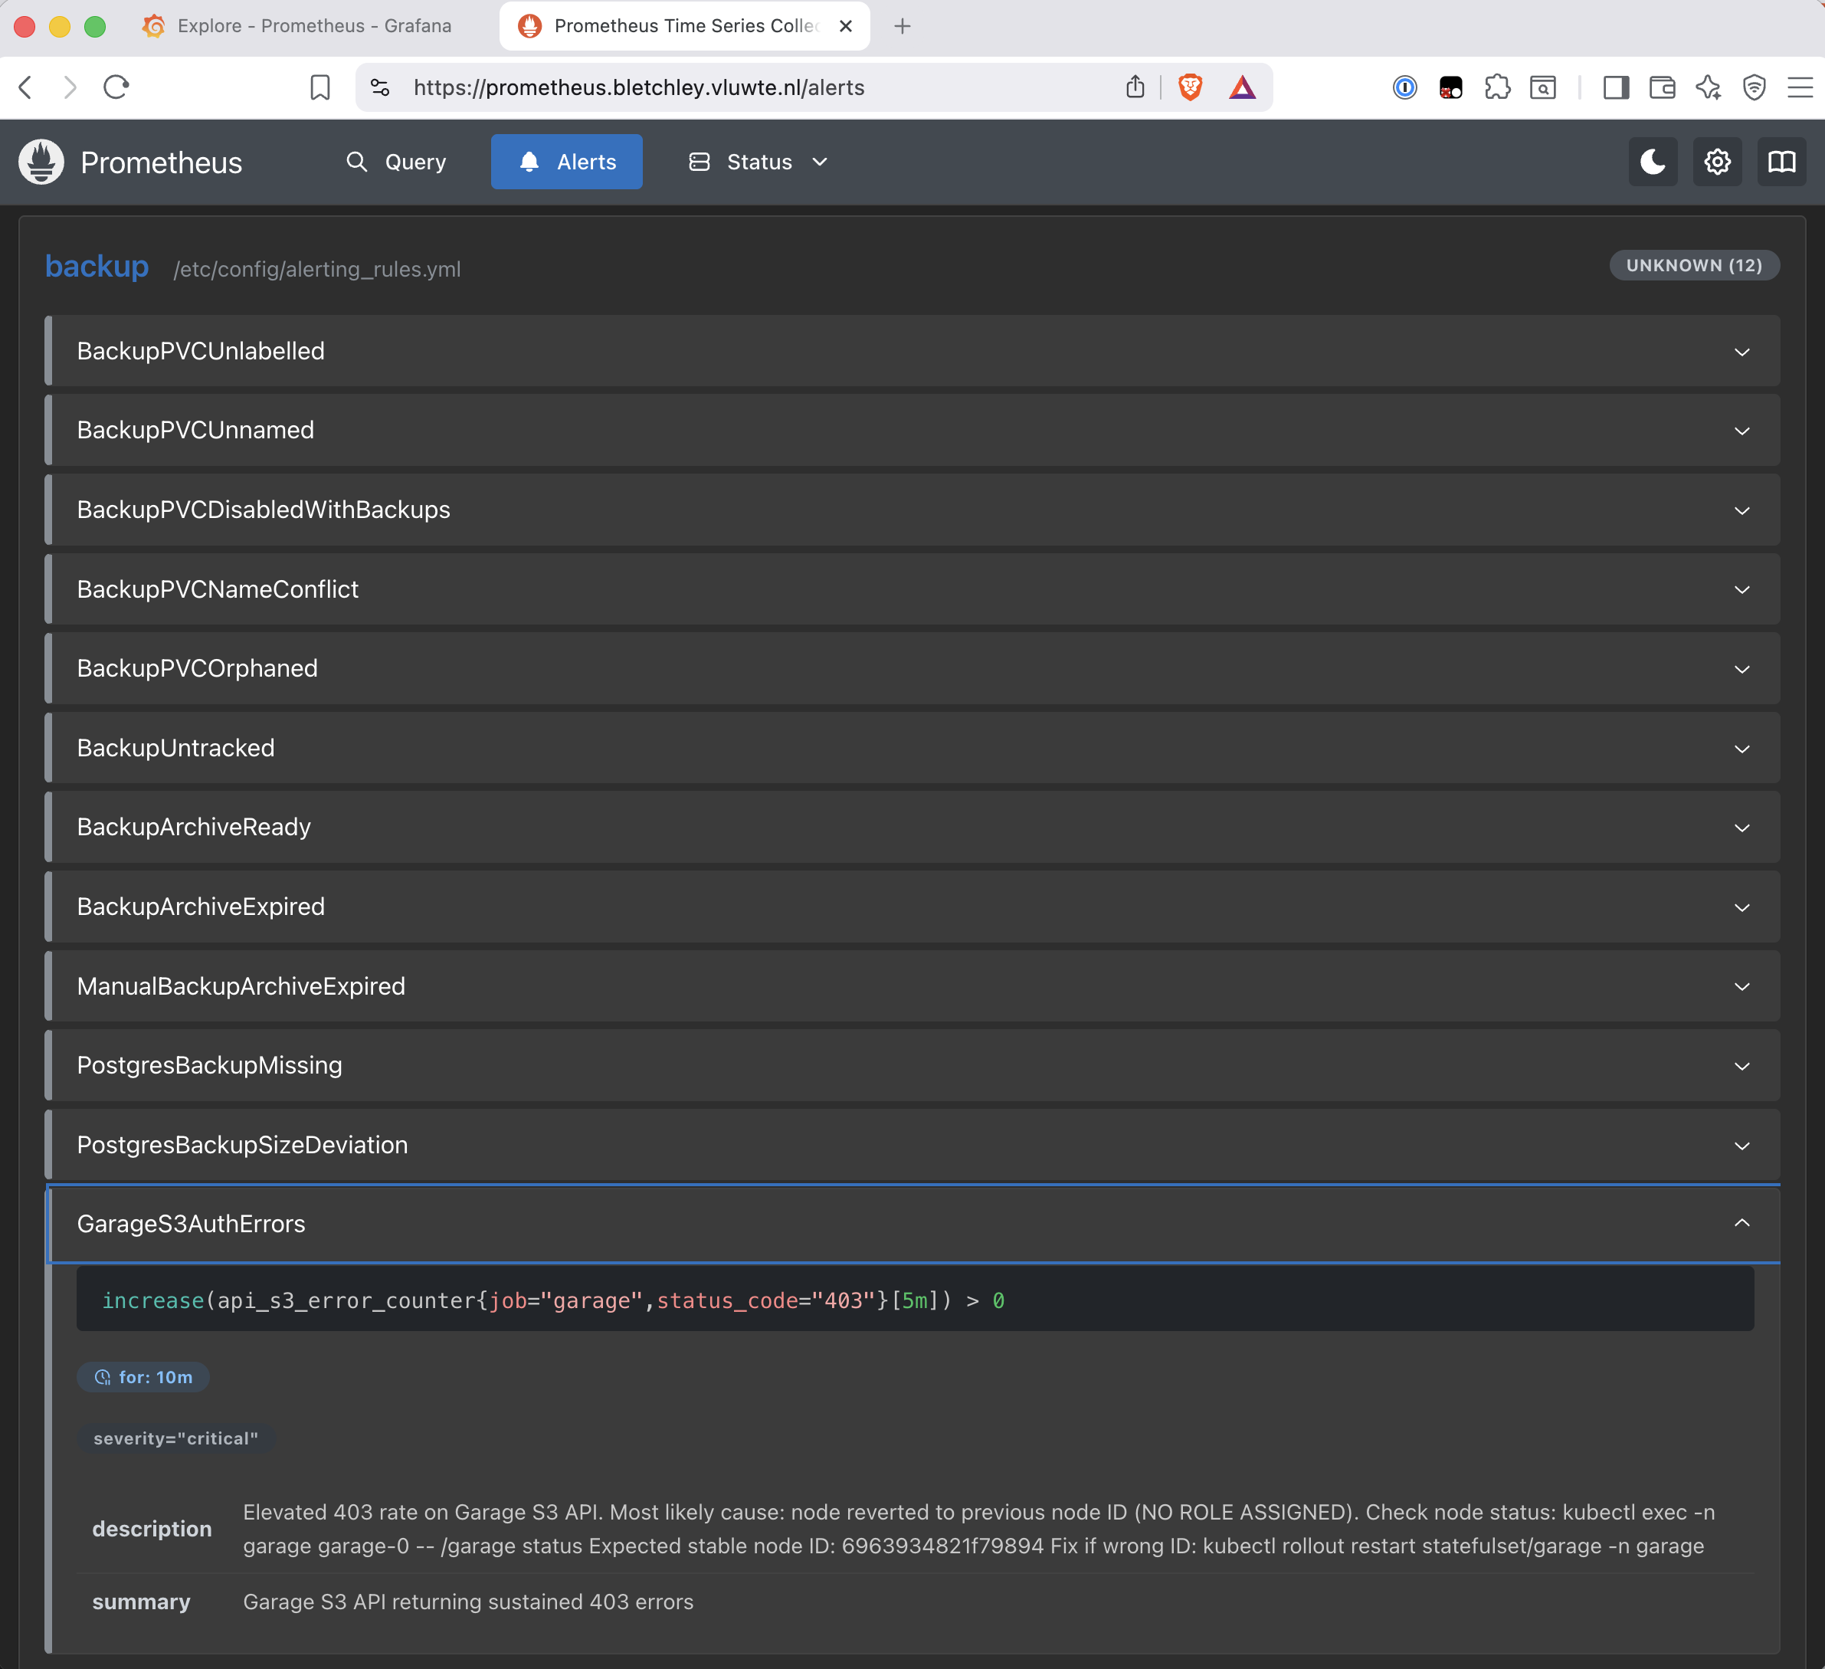Click the VPN shield icon
Image resolution: width=1825 pixels, height=1669 pixels.
(x=1755, y=88)
